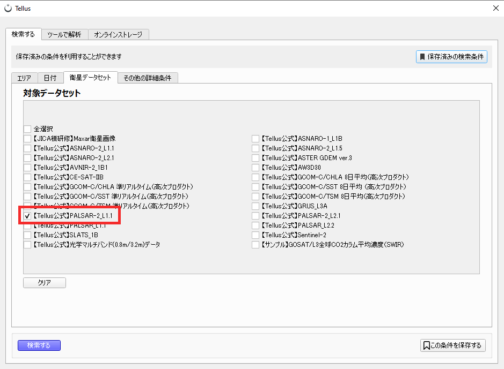Open the エリア sub-tab

pyautogui.click(x=25, y=78)
